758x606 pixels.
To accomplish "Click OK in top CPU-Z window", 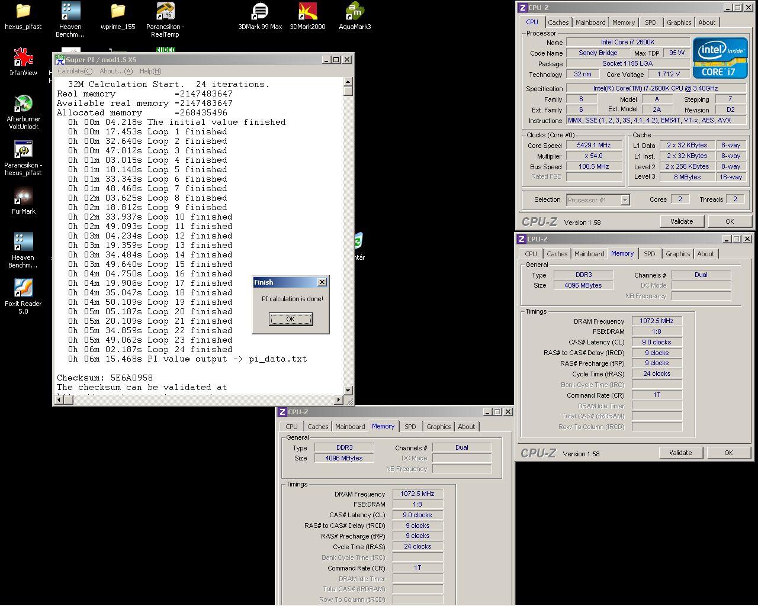I will [730, 221].
